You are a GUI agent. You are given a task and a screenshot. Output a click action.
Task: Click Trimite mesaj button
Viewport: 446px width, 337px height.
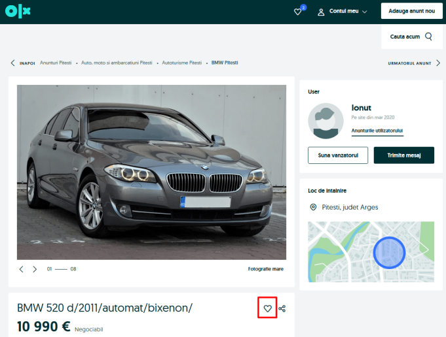click(404, 155)
